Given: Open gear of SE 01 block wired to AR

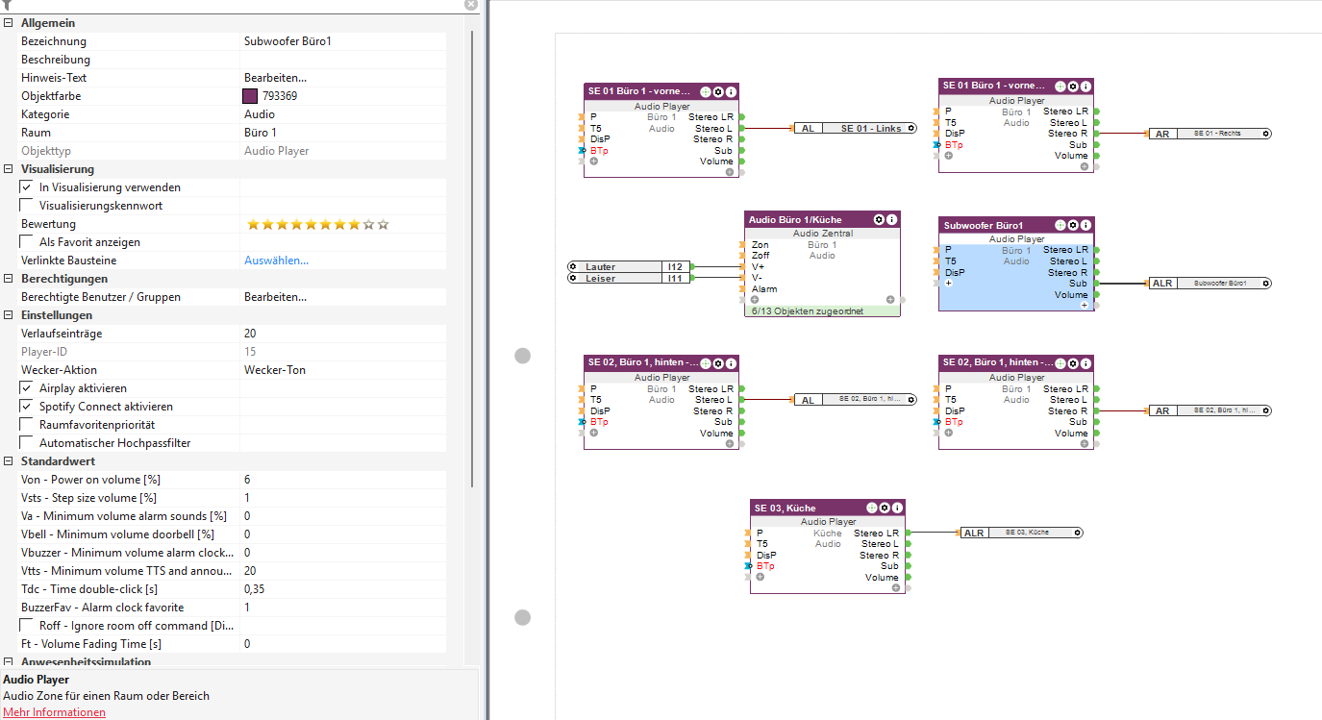Looking at the screenshot, I should point(1073,87).
